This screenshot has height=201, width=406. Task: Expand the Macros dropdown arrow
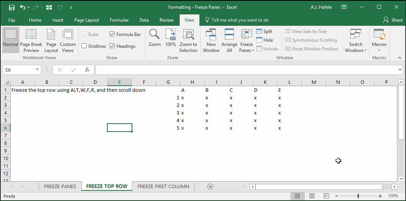pos(379,50)
